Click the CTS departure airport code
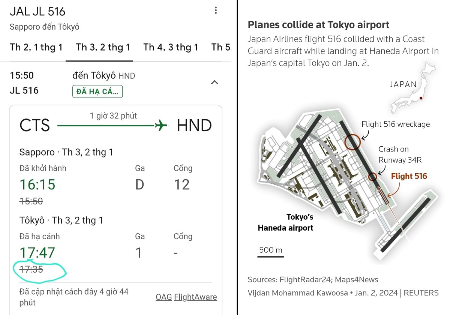 (x=34, y=125)
